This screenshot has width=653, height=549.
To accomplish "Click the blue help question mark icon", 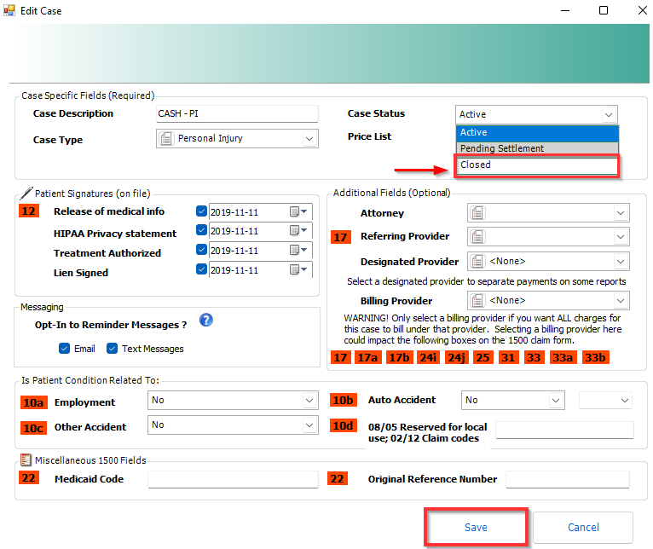I will [205, 321].
